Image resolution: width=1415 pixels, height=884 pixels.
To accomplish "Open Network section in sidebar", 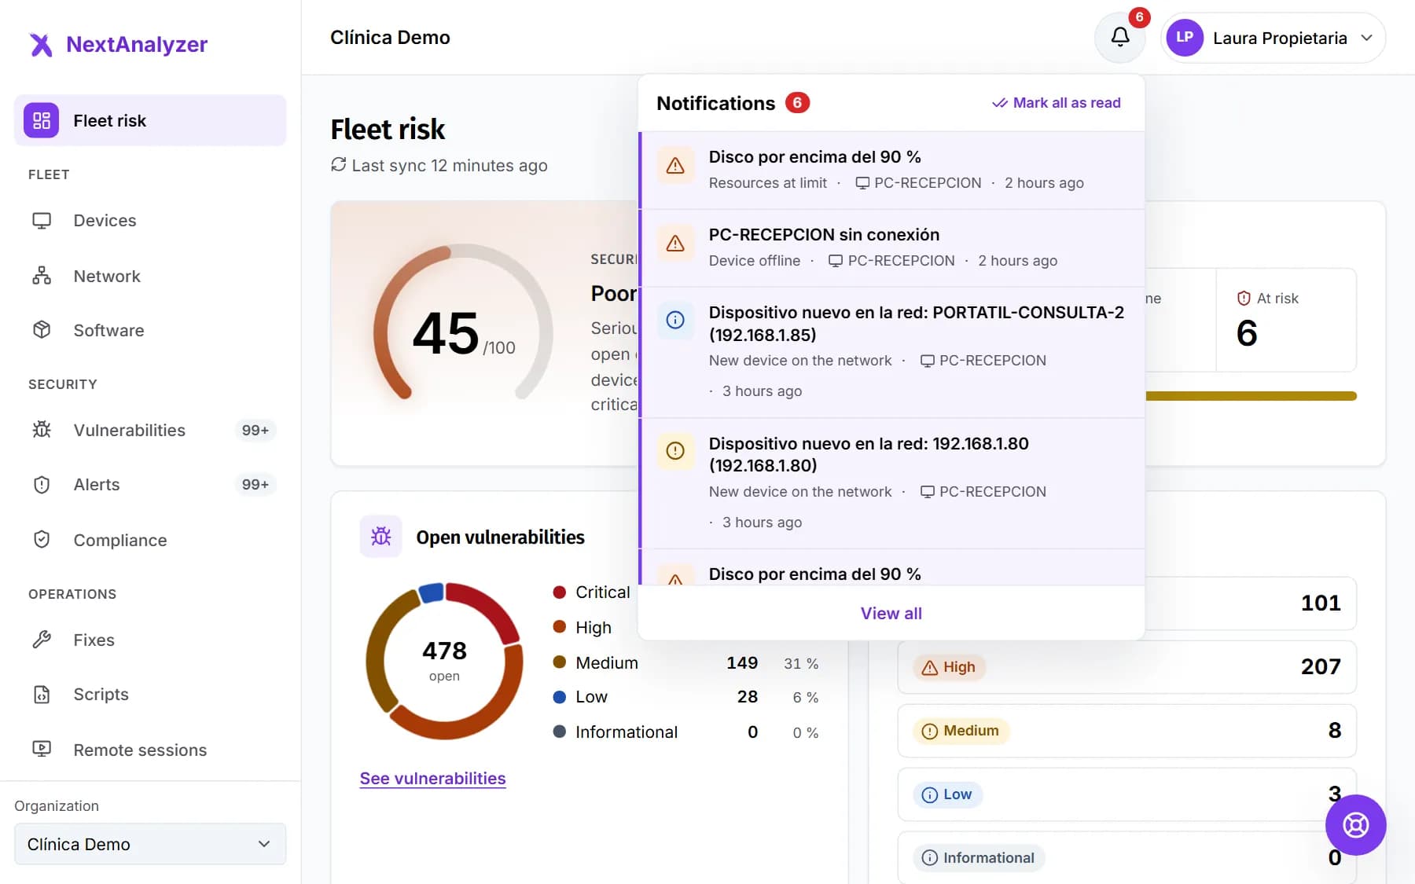I will click(150, 276).
